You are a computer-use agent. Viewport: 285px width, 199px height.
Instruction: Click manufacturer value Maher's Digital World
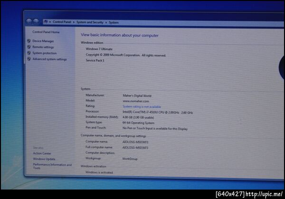click(137, 96)
